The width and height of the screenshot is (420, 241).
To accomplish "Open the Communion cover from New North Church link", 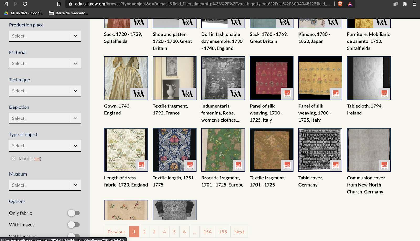I will (366, 185).
